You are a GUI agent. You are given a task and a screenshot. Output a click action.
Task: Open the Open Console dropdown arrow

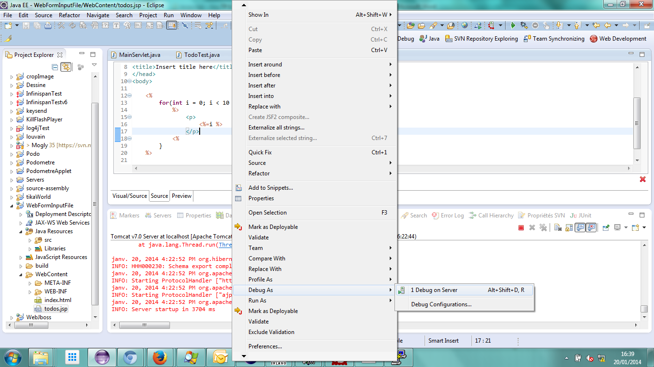pyautogui.click(x=644, y=227)
